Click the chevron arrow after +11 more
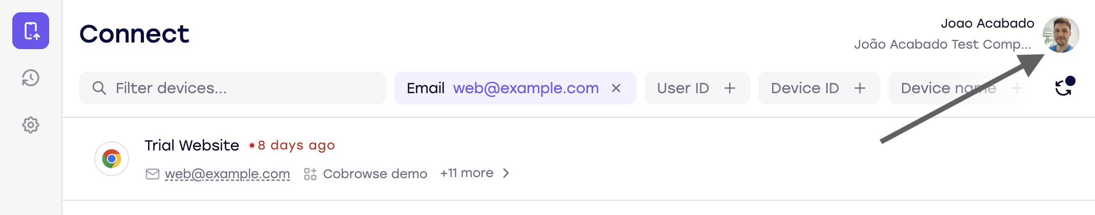The width and height of the screenshot is (1095, 215). (x=506, y=173)
